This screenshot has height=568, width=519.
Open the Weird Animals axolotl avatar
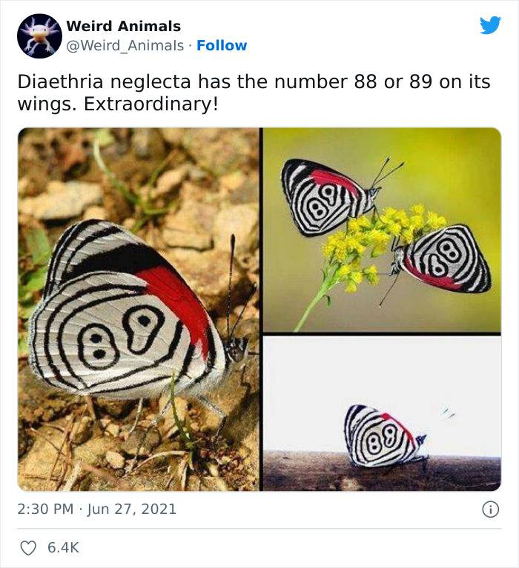click(39, 36)
